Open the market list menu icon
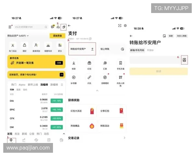The height and width of the screenshot is (156, 195). click(62, 85)
